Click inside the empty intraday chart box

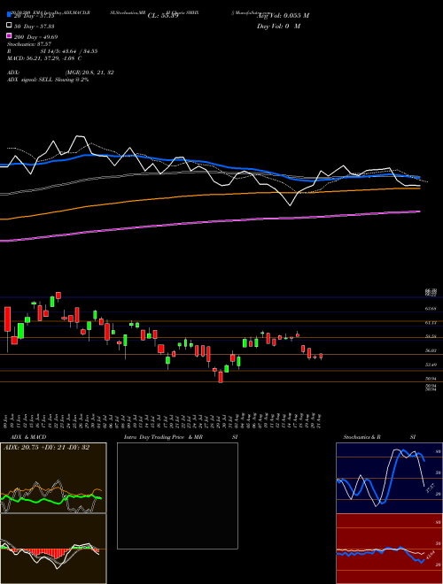coord(177,496)
